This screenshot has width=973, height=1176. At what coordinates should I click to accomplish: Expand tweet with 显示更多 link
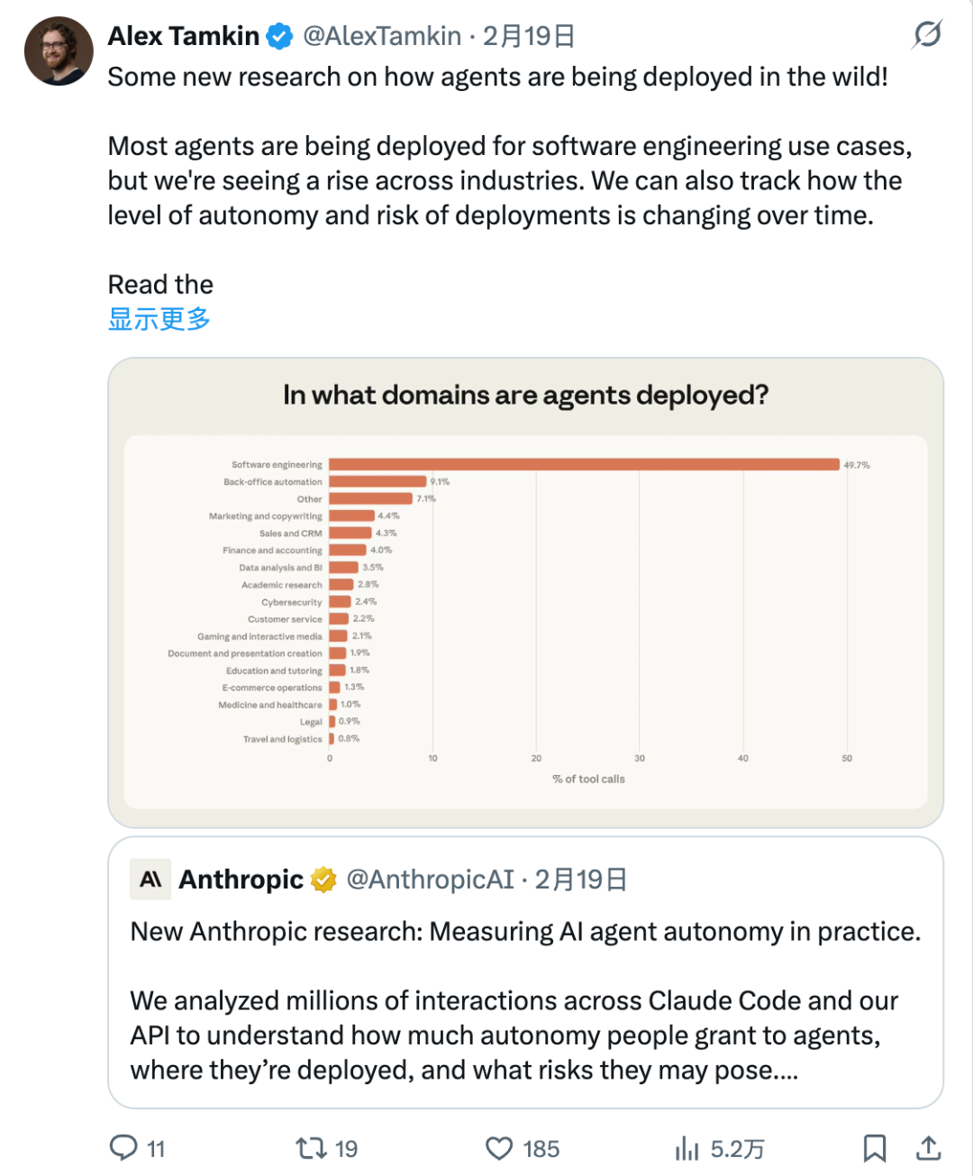tap(159, 319)
